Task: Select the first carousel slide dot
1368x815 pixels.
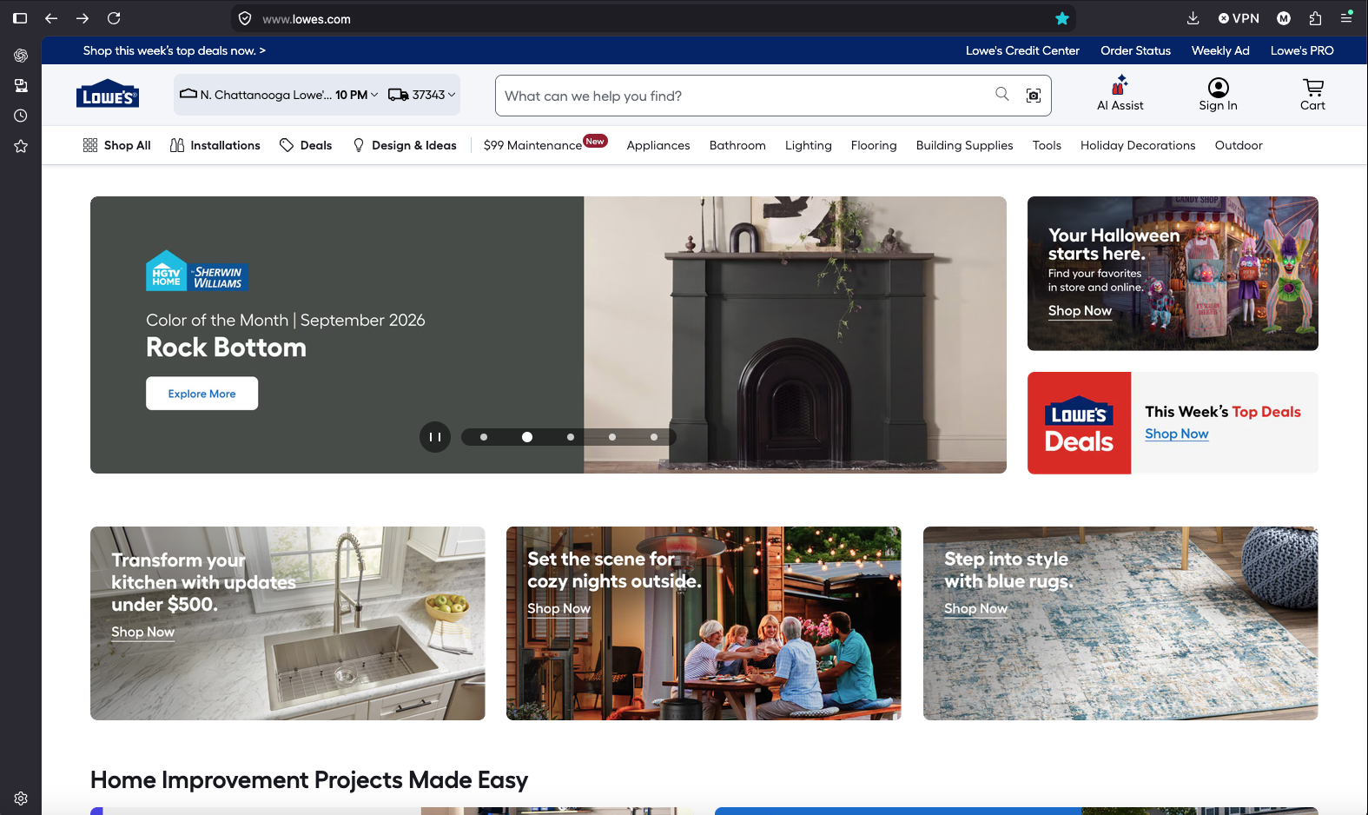Action: (484, 437)
